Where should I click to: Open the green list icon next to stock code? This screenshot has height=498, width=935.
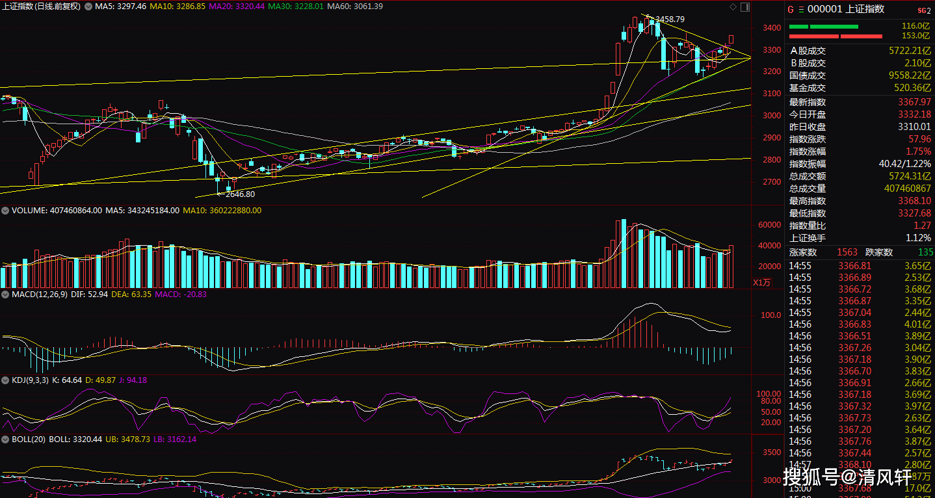coord(801,9)
